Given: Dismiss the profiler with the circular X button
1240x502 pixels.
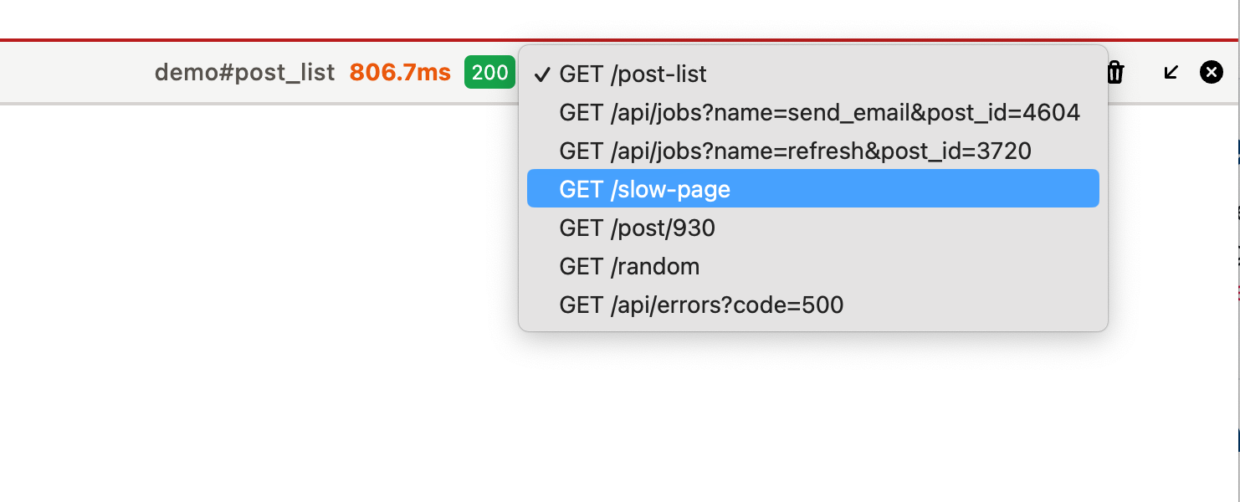Looking at the screenshot, I should pyautogui.click(x=1212, y=72).
